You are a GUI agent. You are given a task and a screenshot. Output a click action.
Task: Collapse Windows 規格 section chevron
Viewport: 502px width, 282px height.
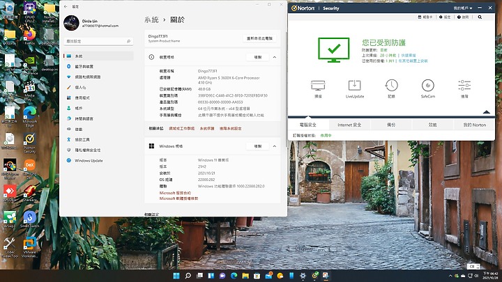pyautogui.click(x=275, y=146)
